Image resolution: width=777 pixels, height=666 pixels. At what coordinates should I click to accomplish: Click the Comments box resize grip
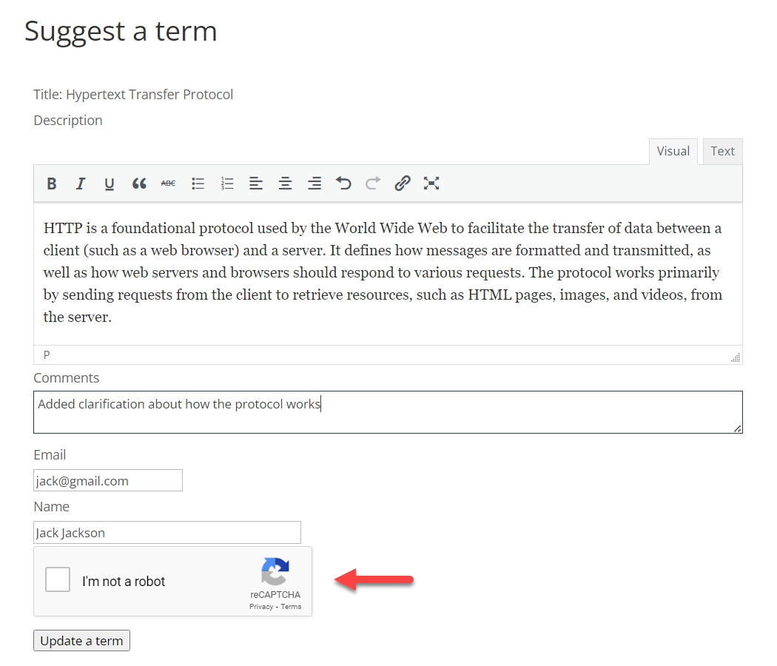pyautogui.click(x=737, y=428)
